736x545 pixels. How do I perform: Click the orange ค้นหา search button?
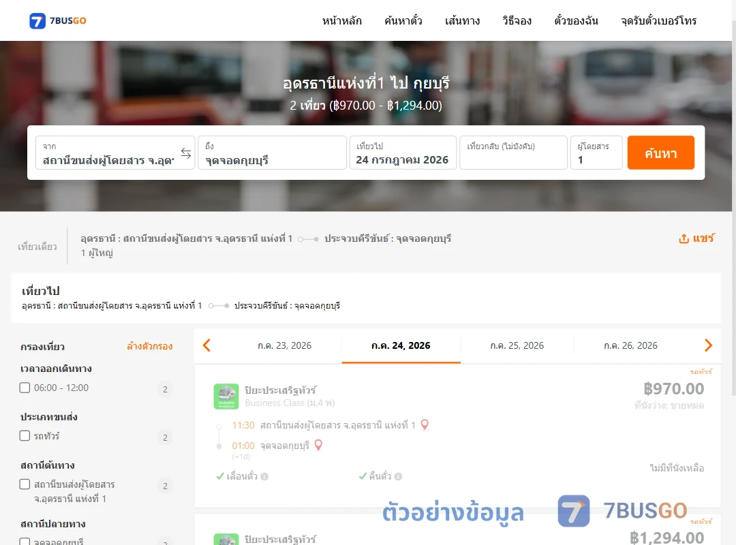pyautogui.click(x=660, y=153)
